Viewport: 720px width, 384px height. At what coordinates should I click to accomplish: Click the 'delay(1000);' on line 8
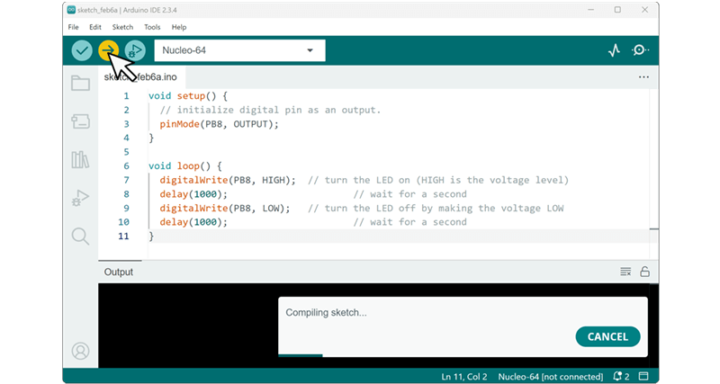point(193,194)
